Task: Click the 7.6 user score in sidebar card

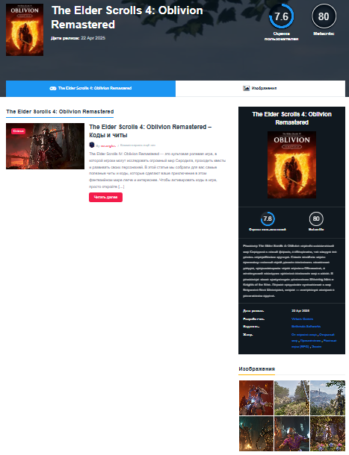Action: (268, 219)
